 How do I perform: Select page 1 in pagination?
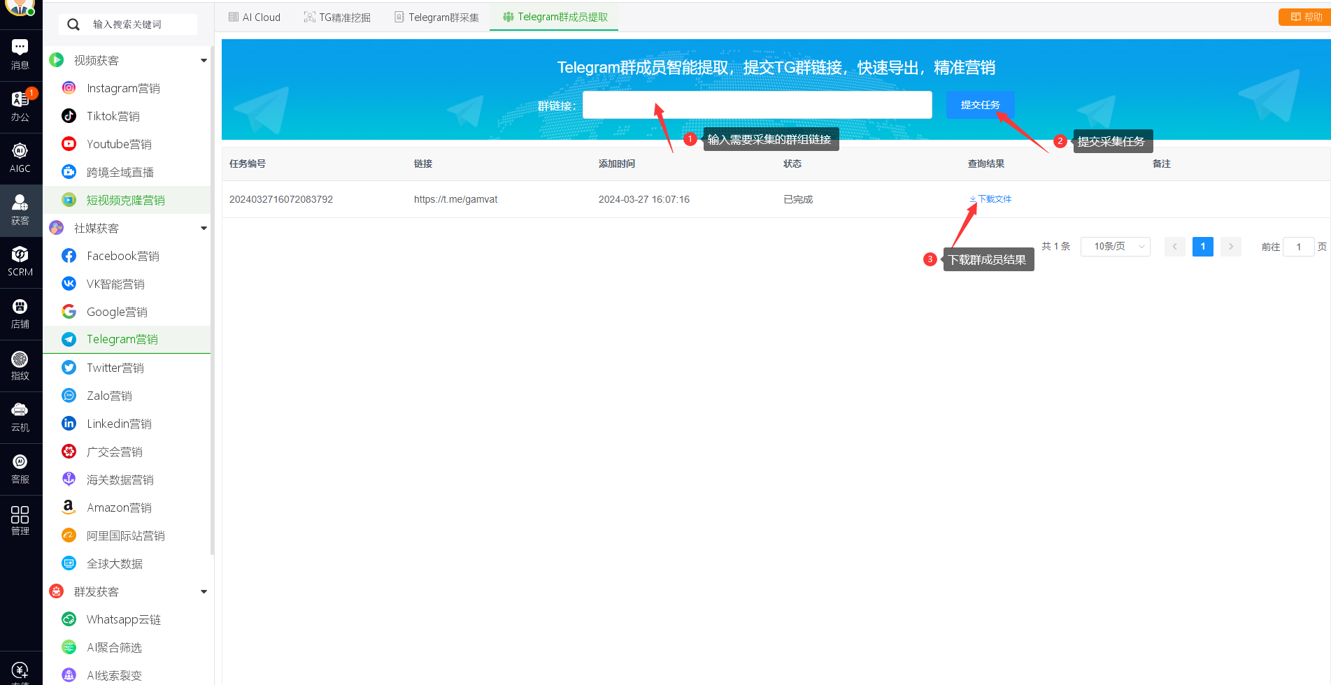point(1203,247)
